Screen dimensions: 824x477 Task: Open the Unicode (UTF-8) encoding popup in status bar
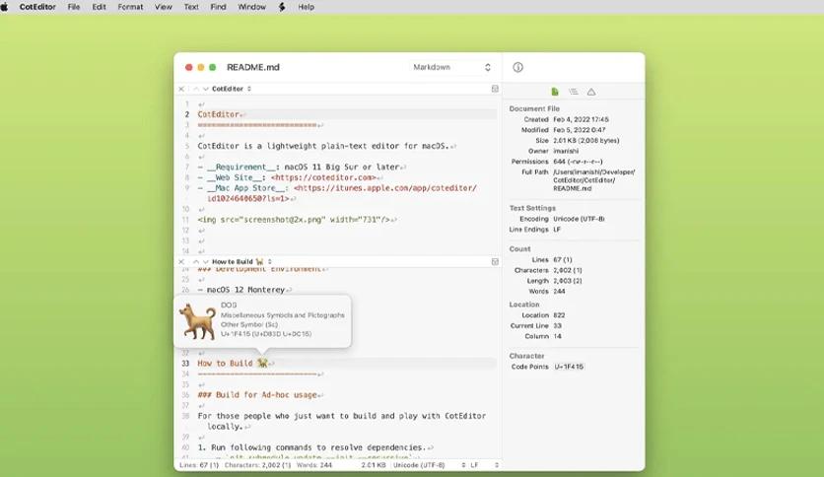pos(430,465)
